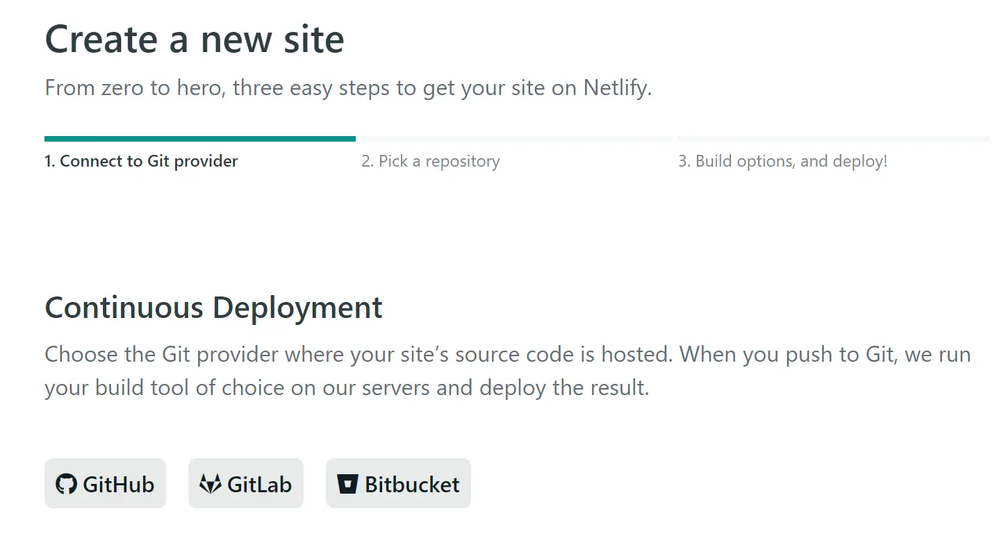Click the "Bitbucket" text label
1004x536 pixels.
(412, 484)
